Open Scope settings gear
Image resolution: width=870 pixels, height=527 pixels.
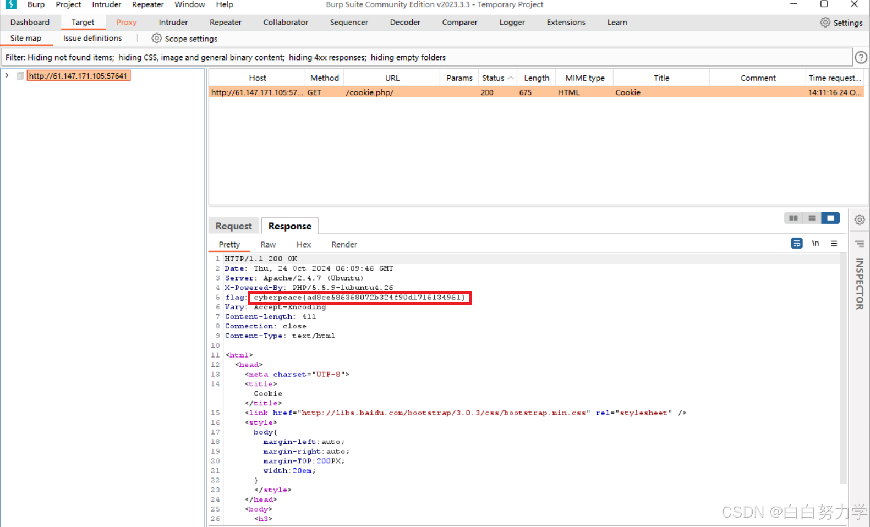pyautogui.click(x=157, y=39)
